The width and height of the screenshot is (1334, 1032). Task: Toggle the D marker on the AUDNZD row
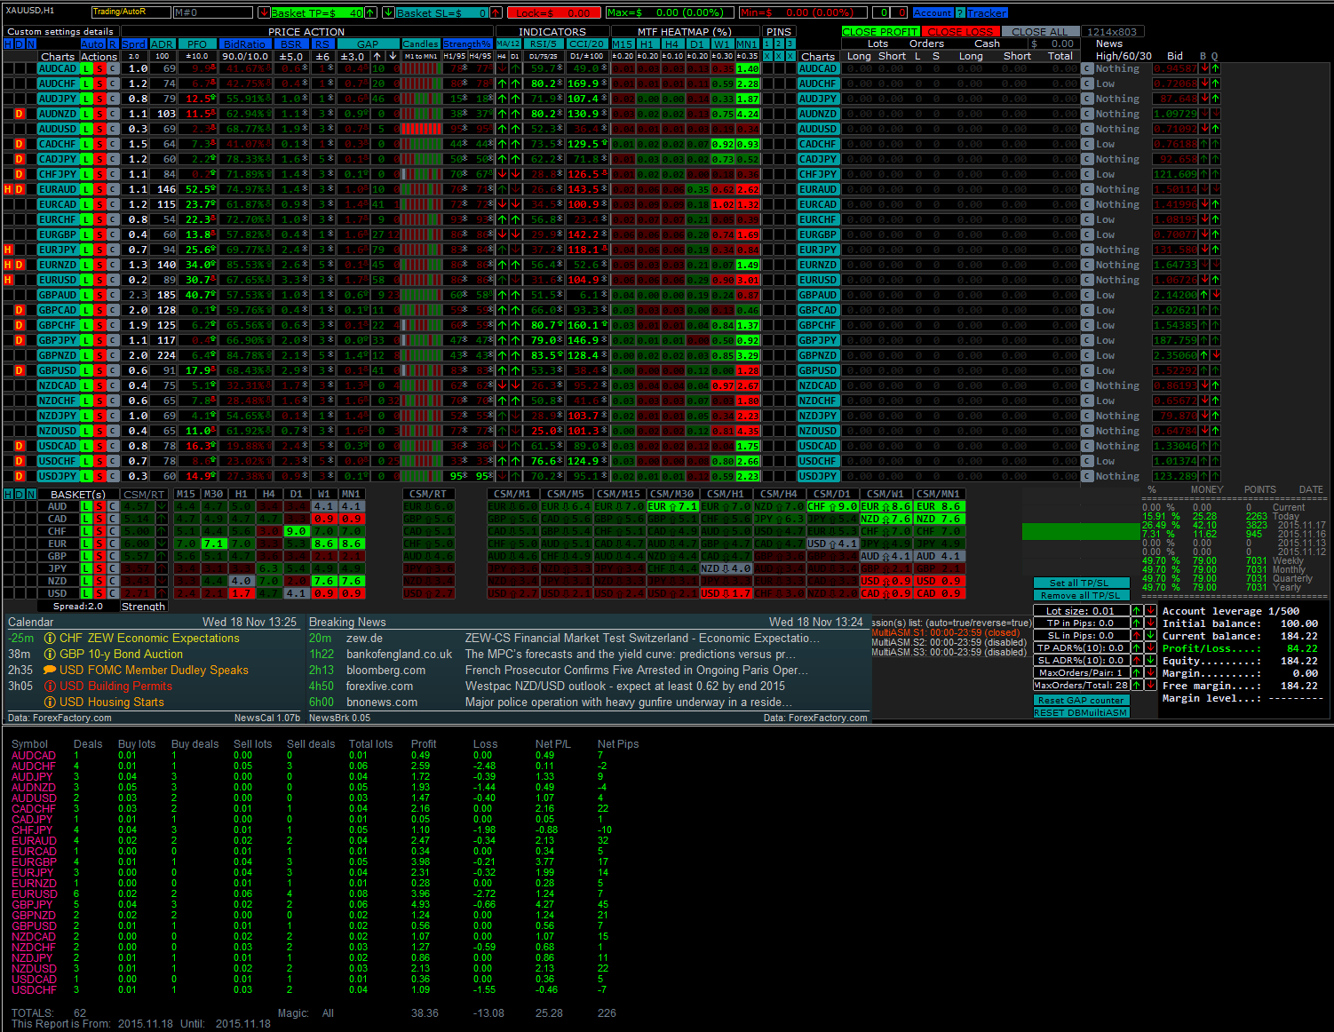20,114
